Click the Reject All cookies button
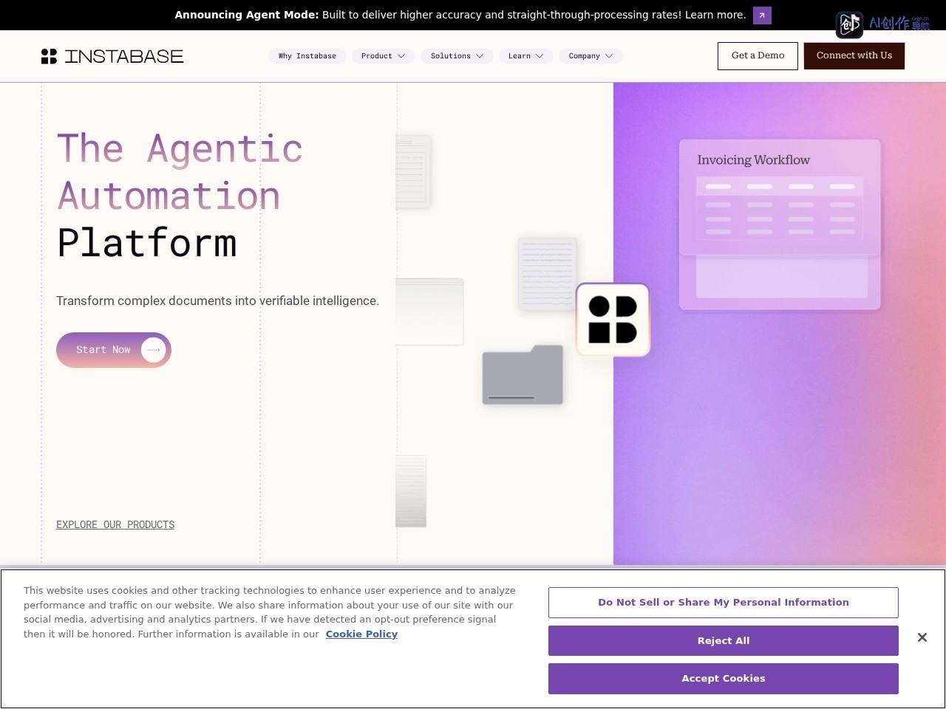Screen dimensions: 946x709 coord(724,640)
